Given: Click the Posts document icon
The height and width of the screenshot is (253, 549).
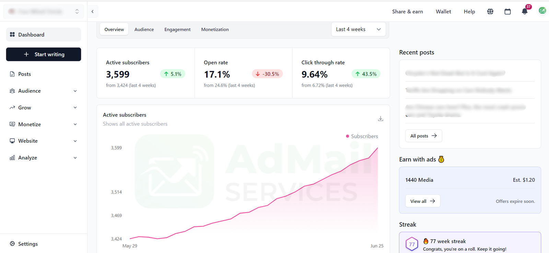Looking at the screenshot, I should point(12,74).
